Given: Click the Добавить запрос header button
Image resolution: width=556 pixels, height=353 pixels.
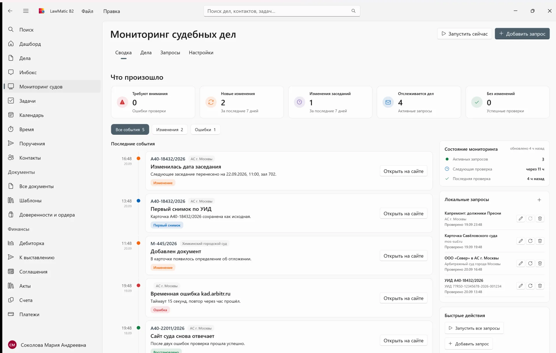Looking at the screenshot, I should [522, 34].
